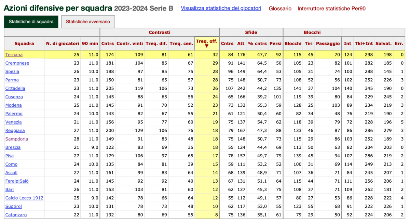
Task: Switch to Statistiche avversario tab
Action: coord(88,22)
